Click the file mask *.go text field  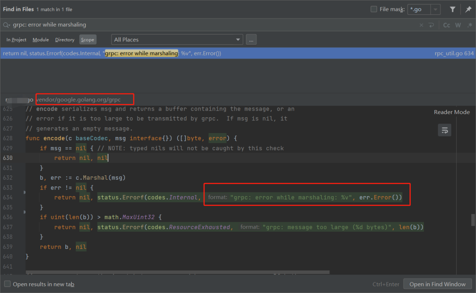click(419, 9)
